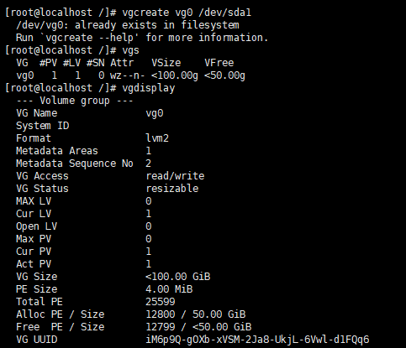Click the wz--n- attribute value

128,75
